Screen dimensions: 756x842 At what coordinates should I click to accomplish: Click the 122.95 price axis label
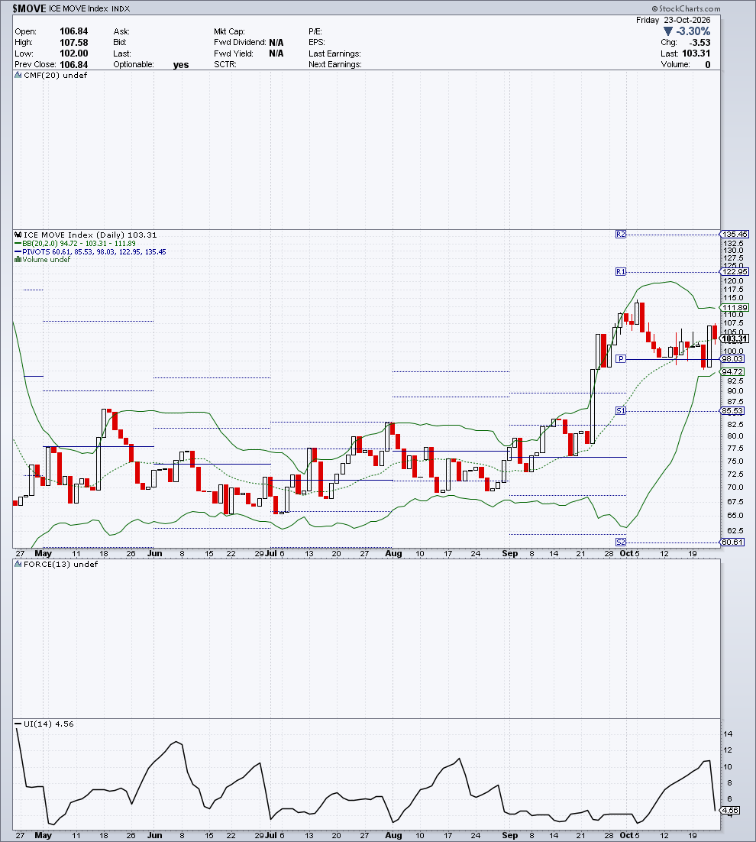pos(735,272)
